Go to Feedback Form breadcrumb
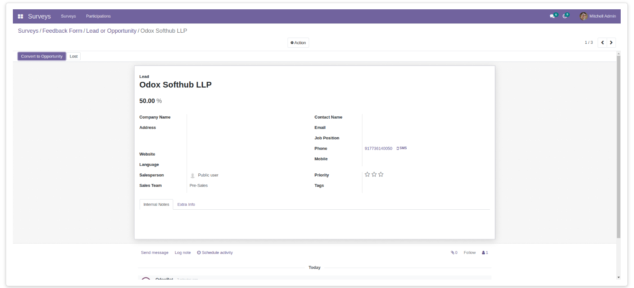The width and height of the screenshot is (634, 288). [x=62, y=31]
